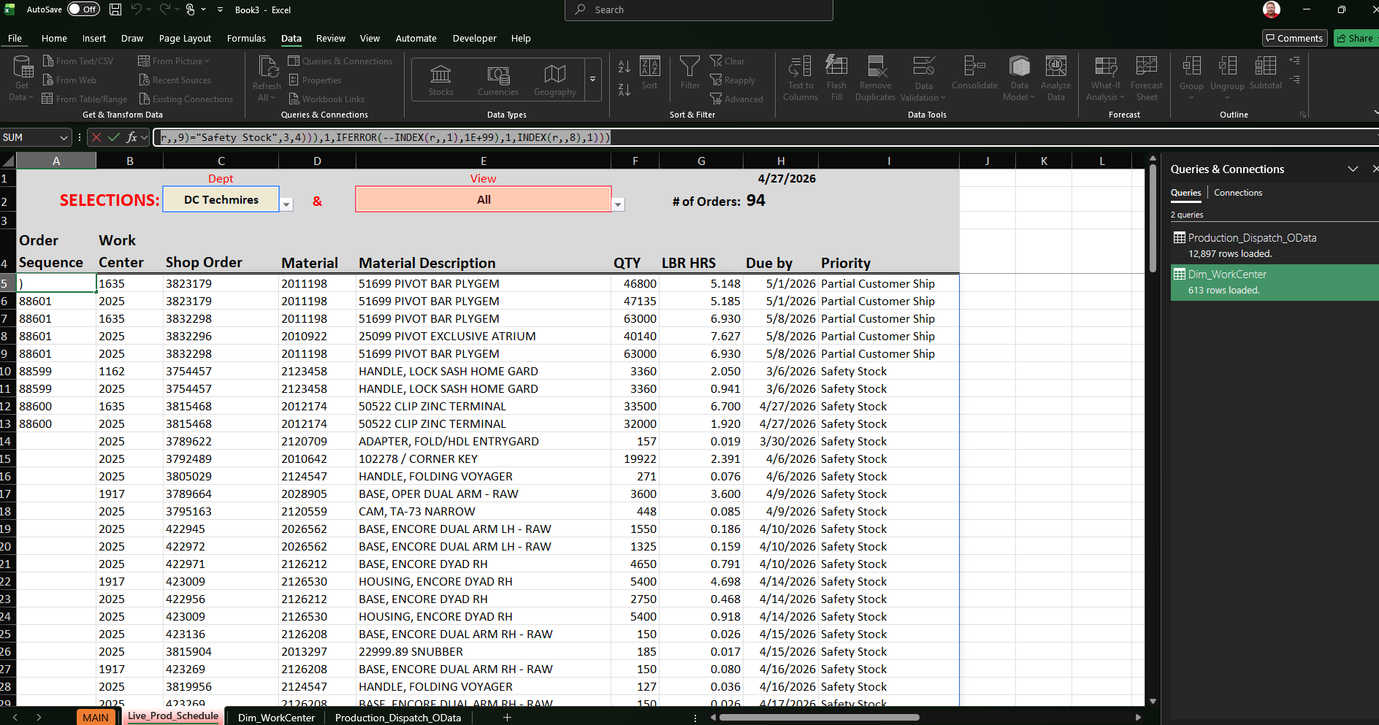Click Queries & Connections ribbon button
1379x725 pixels.
click(x=340, y=61)
